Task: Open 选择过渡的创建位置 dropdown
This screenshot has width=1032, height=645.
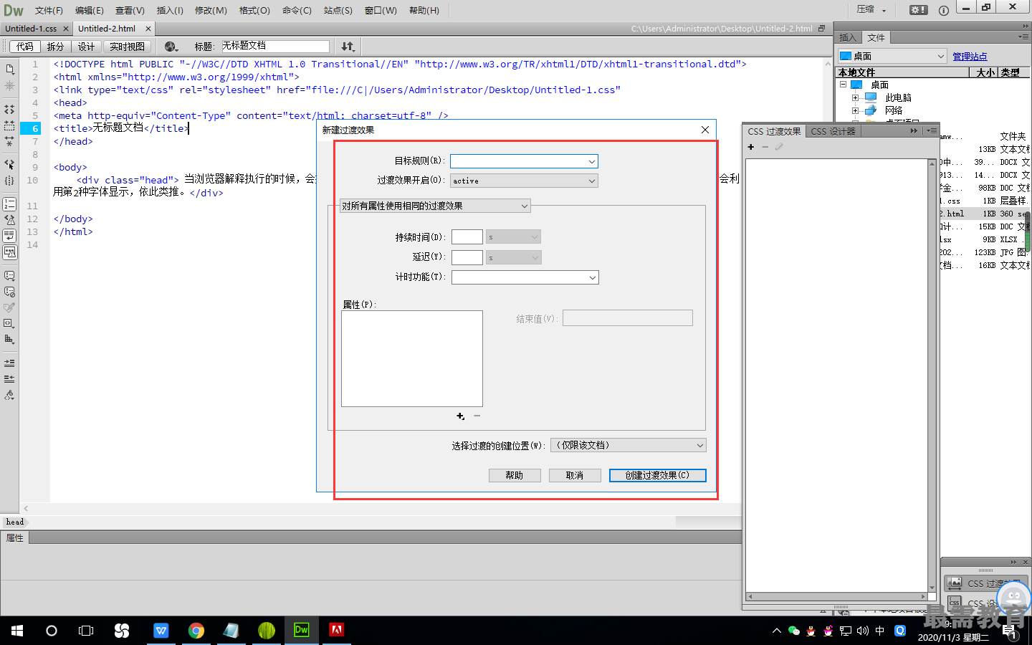Action: (x=629, y=445)
